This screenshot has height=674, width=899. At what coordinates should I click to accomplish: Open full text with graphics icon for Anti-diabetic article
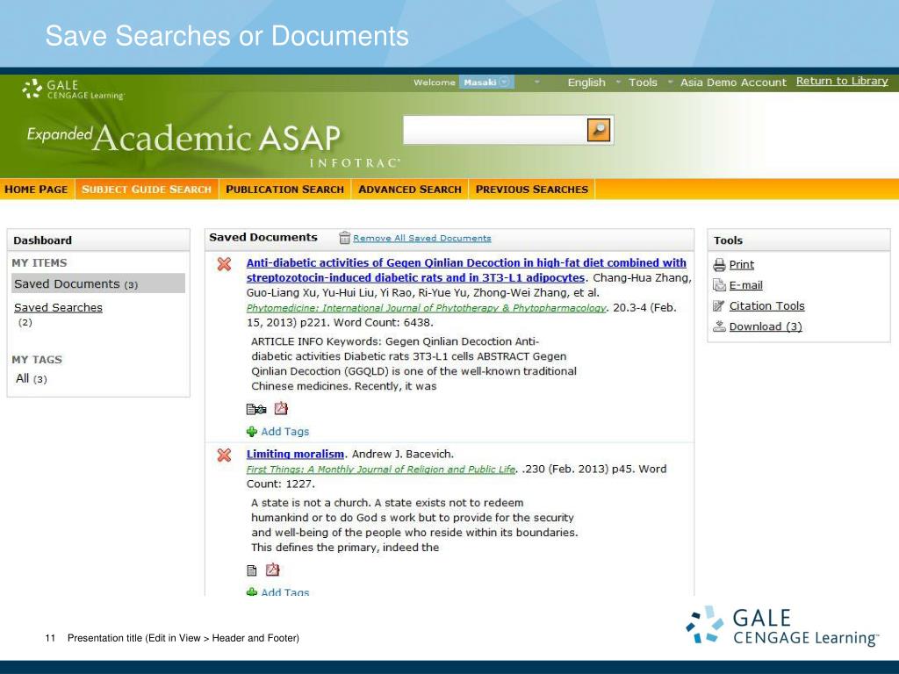tap(256, 409)
